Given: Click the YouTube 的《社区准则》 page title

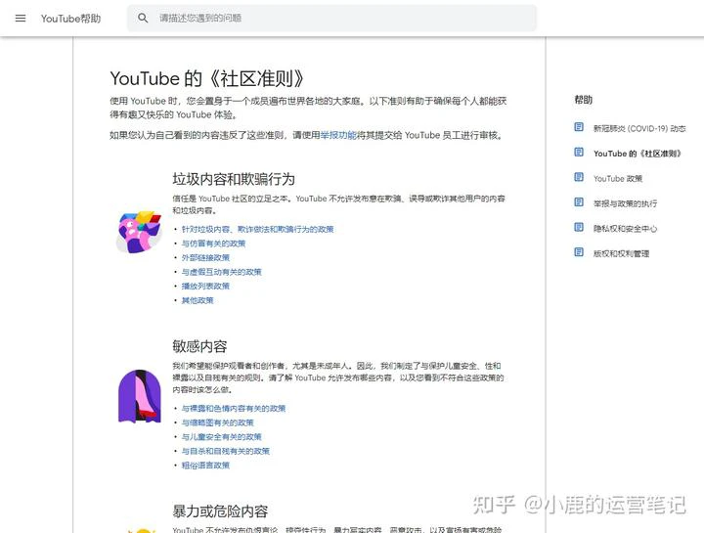Looking at the screenshot, I should pos(207,78).
